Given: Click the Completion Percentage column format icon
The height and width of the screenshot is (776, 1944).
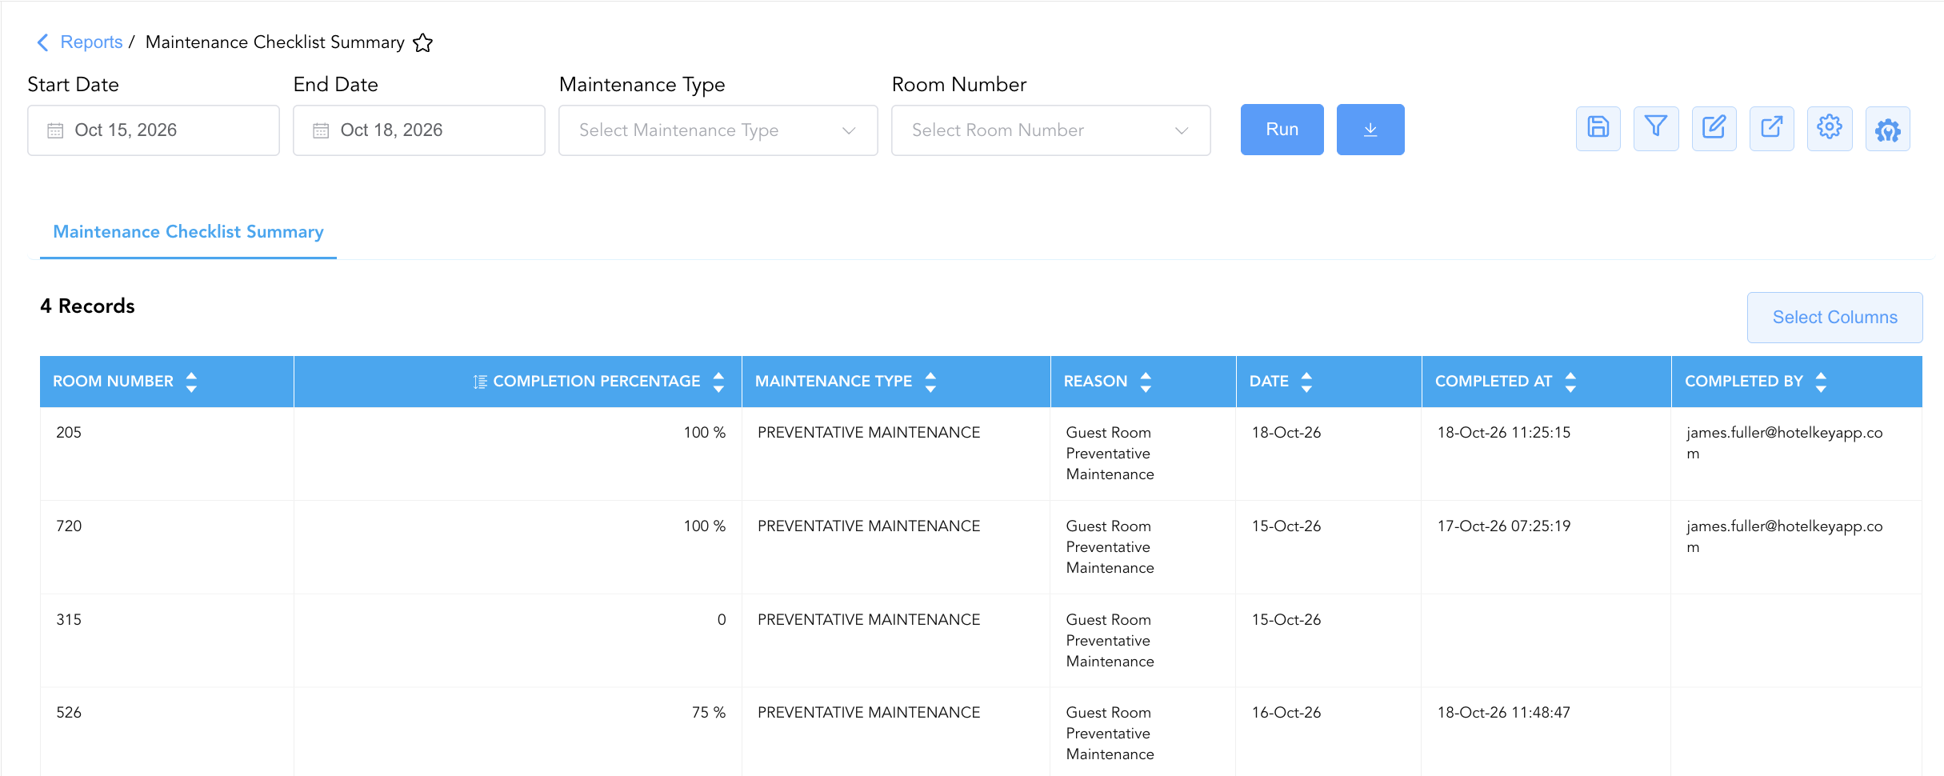Looking at the screenshot, I should pyautogui.click(x=480, y=382).
